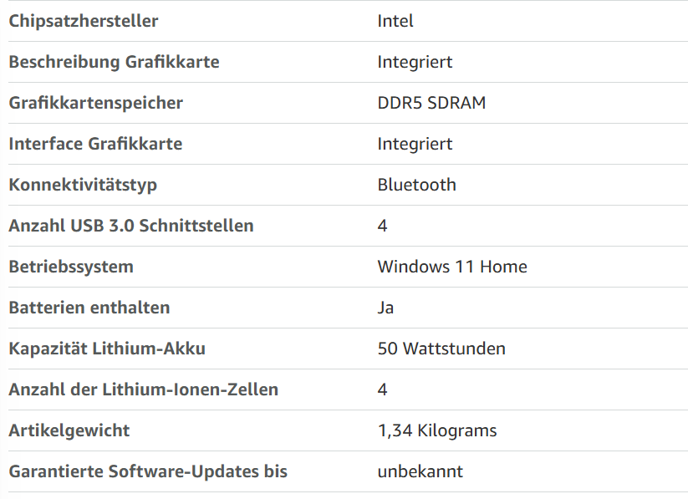The height and width of the screenshot is (499, 688).
Task: Select the 50 Wattstunden value
Action: [x=441, y=349]
